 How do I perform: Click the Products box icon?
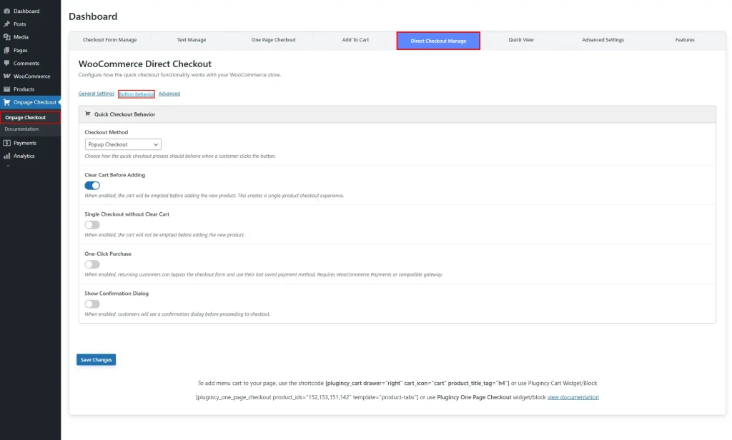pos(6,89)
